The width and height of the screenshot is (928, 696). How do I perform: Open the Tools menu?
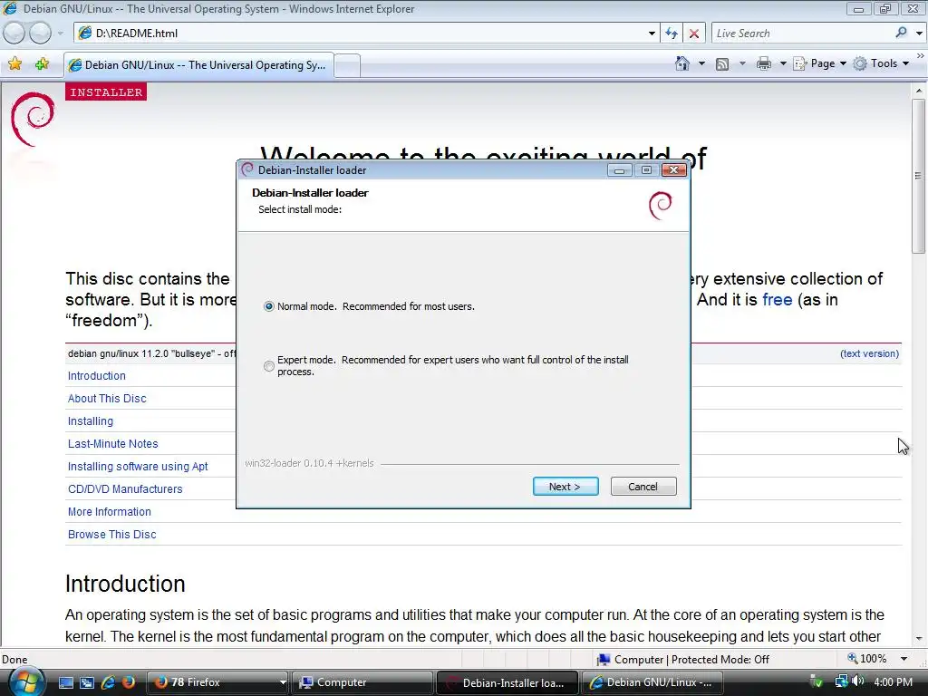[x=881, y=63]
